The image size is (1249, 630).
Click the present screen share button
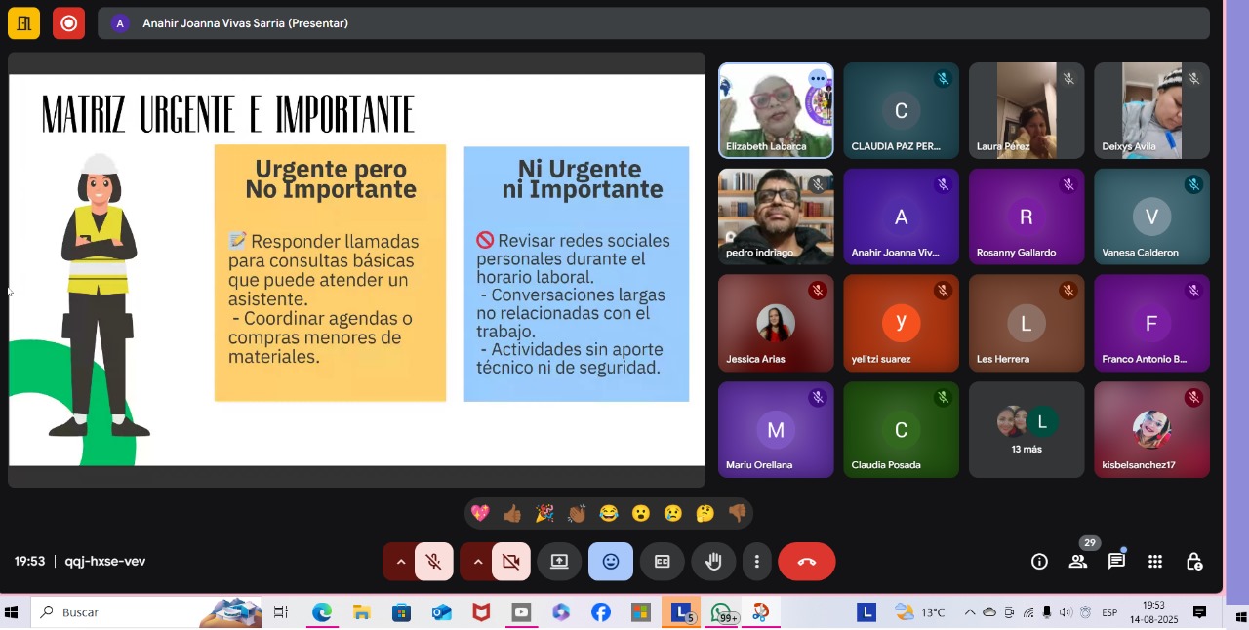559,562
